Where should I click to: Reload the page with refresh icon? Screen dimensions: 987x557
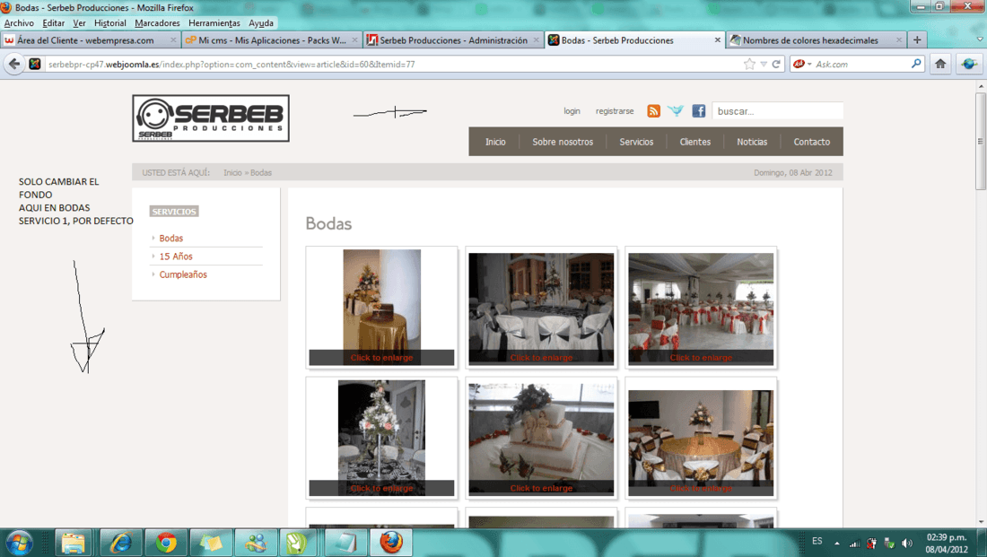[x=776, y=65]
